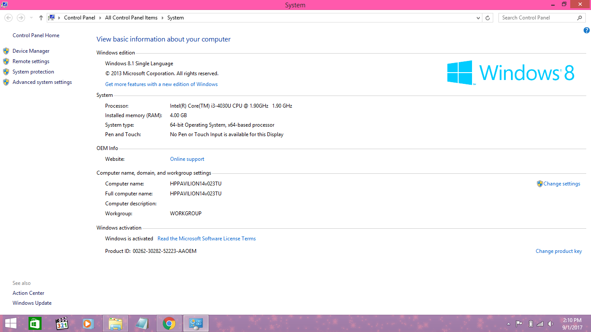Go up one level with the up arrow

(41, 18)
